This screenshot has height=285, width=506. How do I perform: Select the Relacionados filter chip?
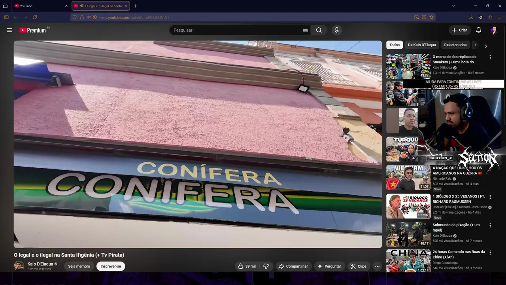pos(455,45)
